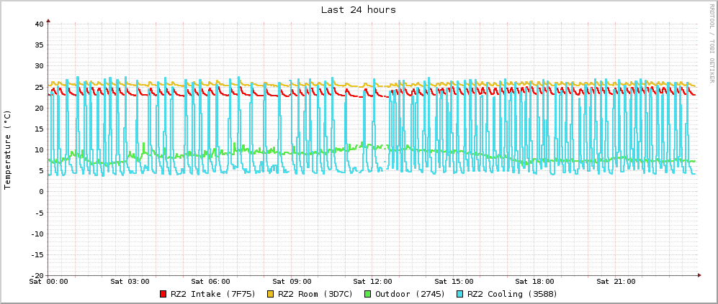The width and height of the screenshot is (718, 304).
Task: Click the 'Sat 12:00' time axis label
Action: pos(373,281)
